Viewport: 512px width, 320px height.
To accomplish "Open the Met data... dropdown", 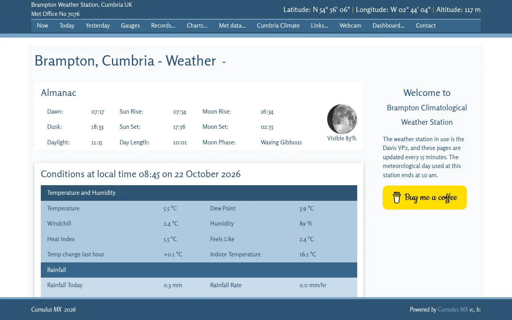I will tap(232, 26).
